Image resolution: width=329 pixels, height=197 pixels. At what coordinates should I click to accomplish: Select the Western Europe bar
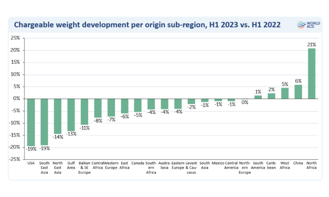click(x=111, y=108)
